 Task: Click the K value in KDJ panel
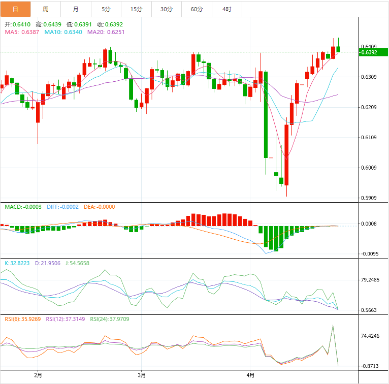[x=17, y=263]
